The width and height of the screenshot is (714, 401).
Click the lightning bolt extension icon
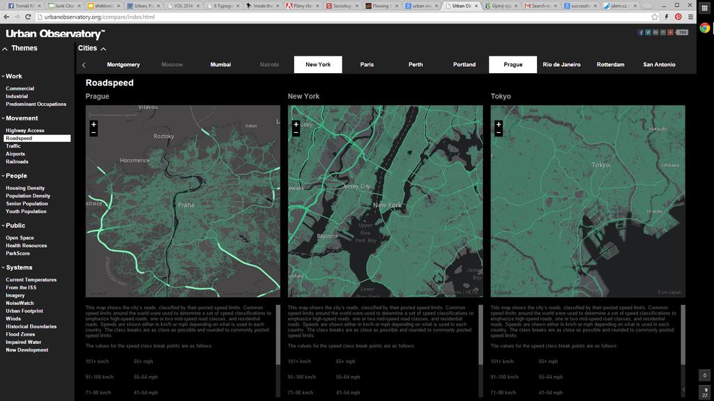point(667,17)
